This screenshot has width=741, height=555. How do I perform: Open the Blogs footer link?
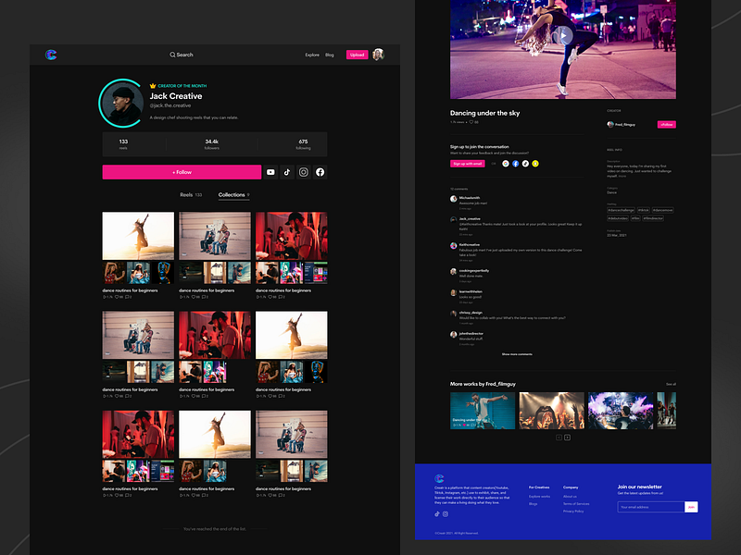pos(534,504)
